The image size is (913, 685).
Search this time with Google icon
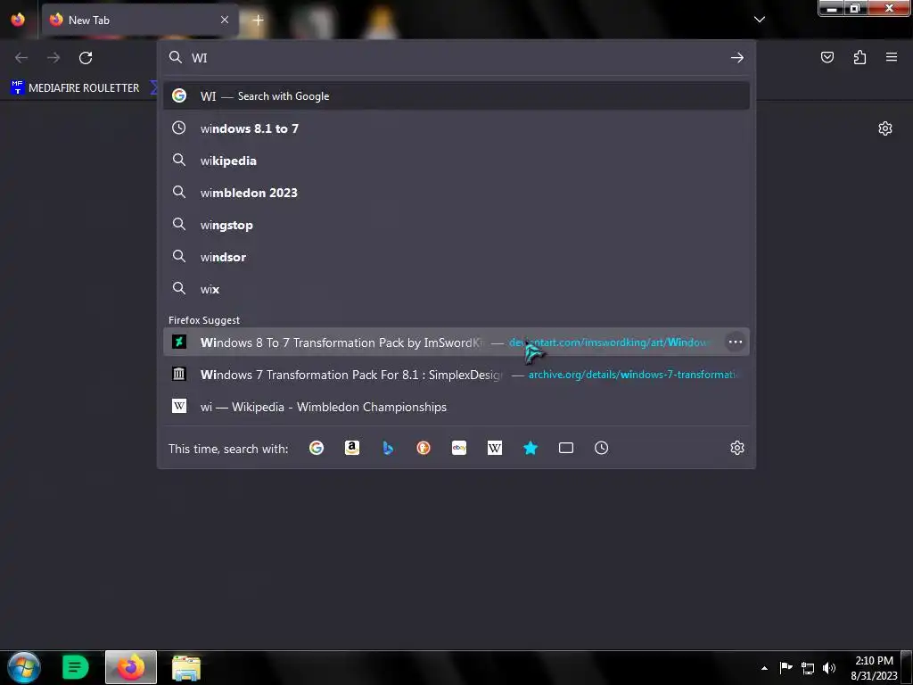tap(317, 448)
